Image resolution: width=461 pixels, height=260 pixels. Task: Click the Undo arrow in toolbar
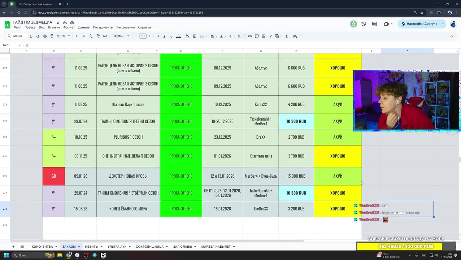pos(31,36)
